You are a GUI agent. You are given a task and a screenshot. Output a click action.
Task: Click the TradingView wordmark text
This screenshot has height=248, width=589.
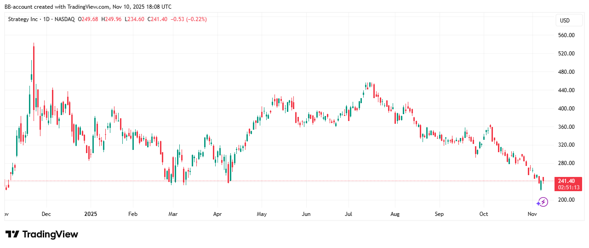point(50,234)
